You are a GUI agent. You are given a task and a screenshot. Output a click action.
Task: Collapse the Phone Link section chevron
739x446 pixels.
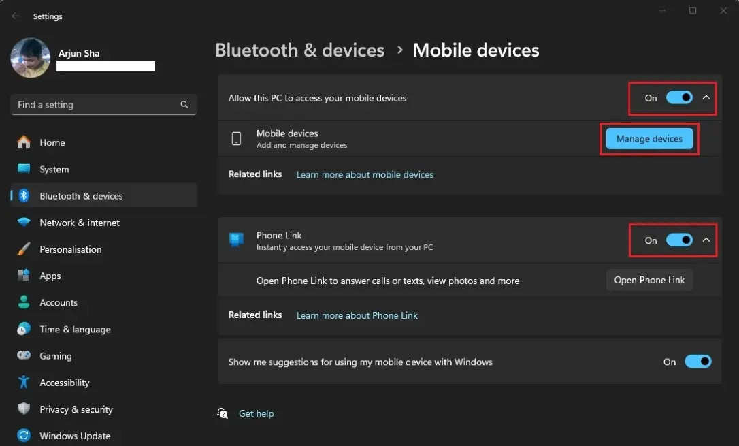(706, 240)
